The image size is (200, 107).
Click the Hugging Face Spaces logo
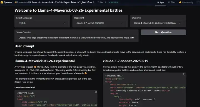(2, 2)
